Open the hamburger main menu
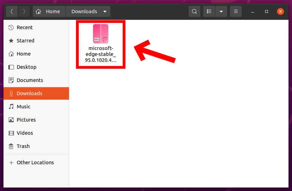 pyautogui.click(x=236, y=11)
